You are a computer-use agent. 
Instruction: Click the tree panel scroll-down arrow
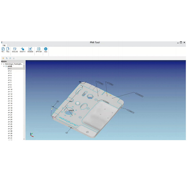click(x=24, y=139)
